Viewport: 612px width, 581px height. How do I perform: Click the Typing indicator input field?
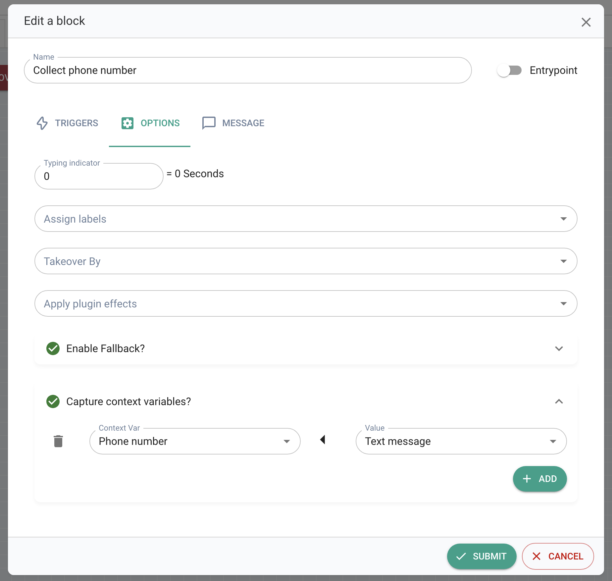(x=99, y=176)
